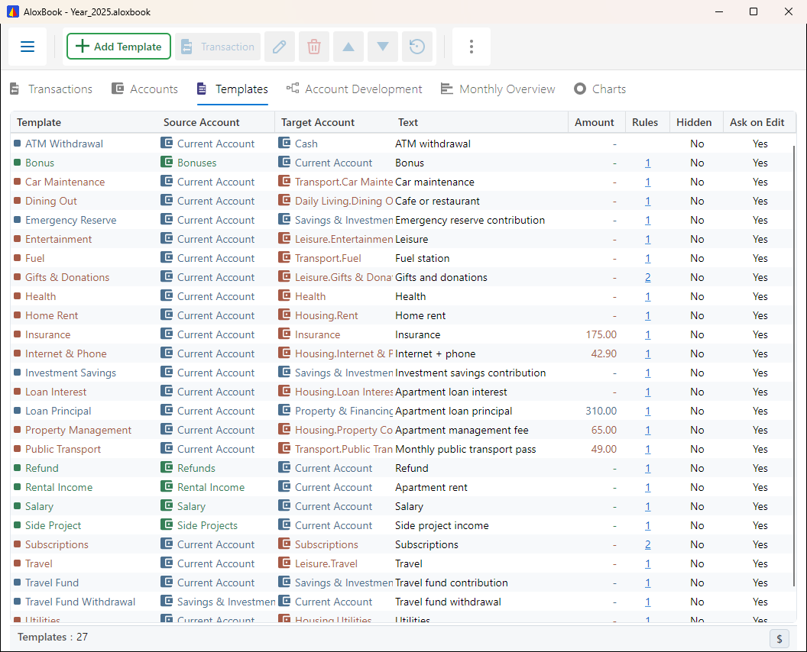Viewport: 807px width, 652px height.
Task: Open rules link in Bonus row
Action: tap(648, 163)
